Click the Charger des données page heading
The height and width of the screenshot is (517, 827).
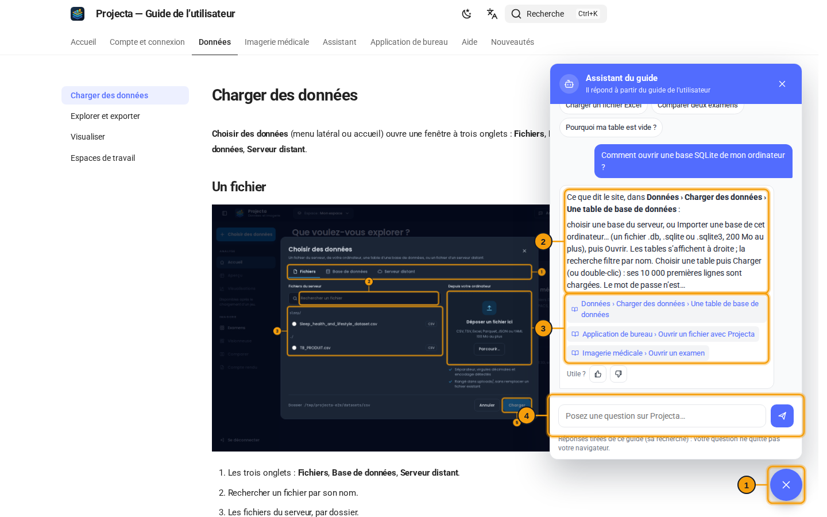285,95
